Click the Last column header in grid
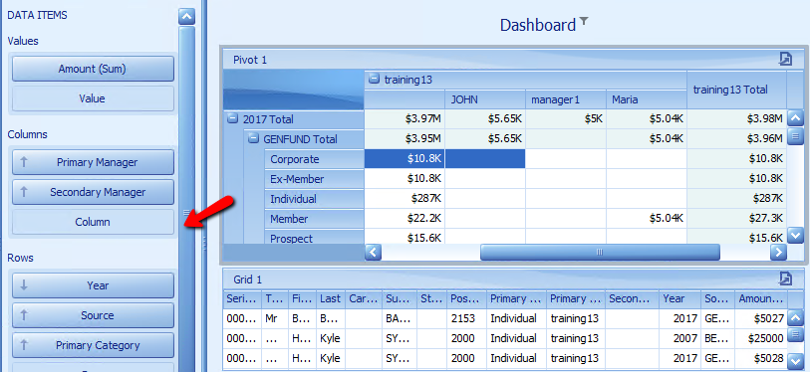The height and width of the screenshot is (372, 810). tap(331, 298)
